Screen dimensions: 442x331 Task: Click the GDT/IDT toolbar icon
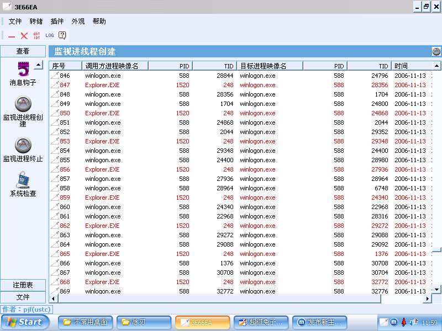[x=36, y=35]
